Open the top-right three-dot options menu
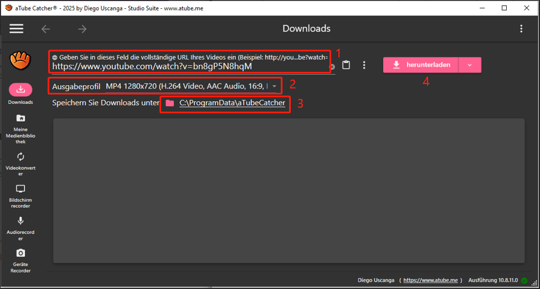Screen dimensions: 540x289 521,29
